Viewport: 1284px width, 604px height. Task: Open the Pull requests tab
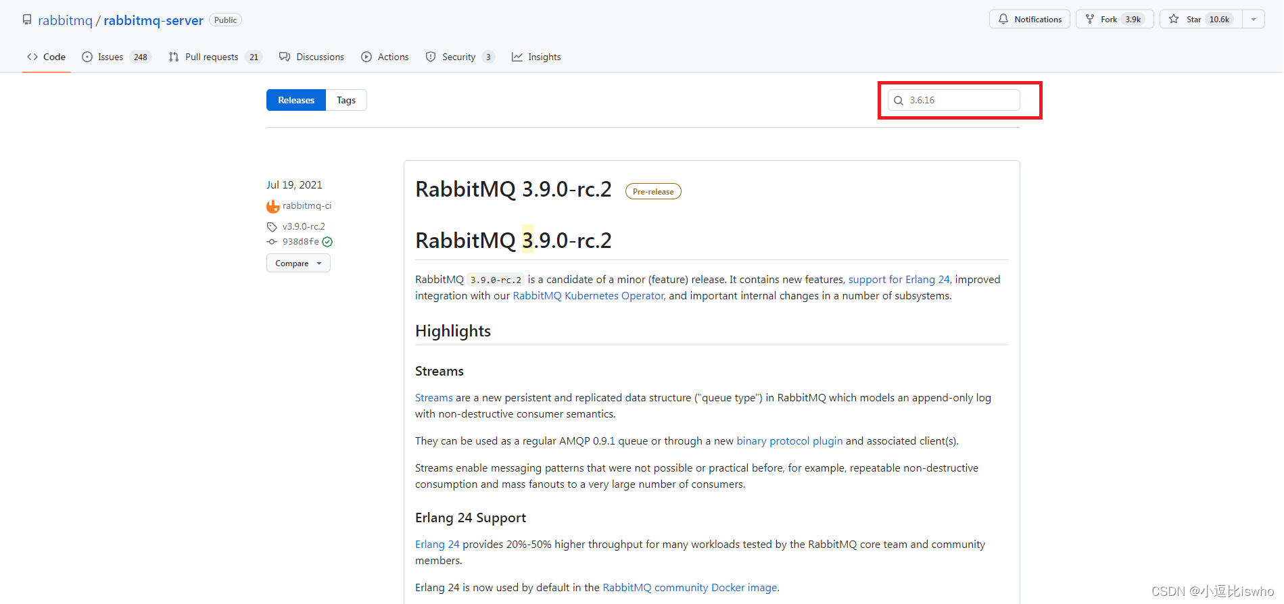(x=215, y=57)
